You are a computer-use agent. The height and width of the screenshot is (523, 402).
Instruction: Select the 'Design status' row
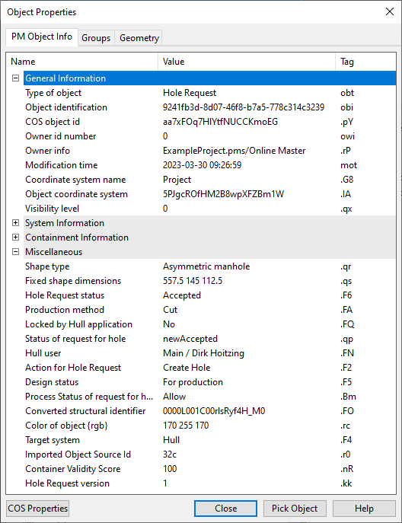(209, 382)
